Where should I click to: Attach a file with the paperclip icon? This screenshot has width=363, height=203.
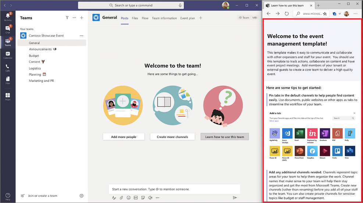point(121,198)
